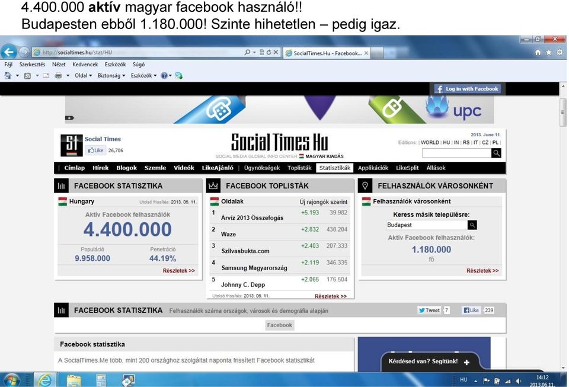Click the Tweet button

[429, 310]
